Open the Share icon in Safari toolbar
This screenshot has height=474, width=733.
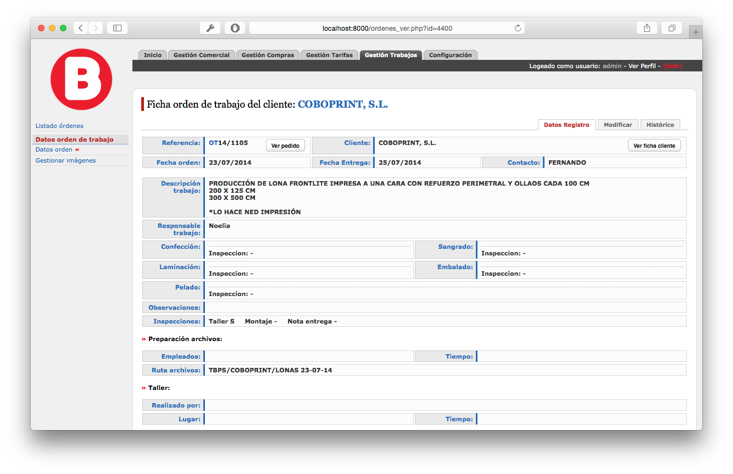click(x=647, y=28)
